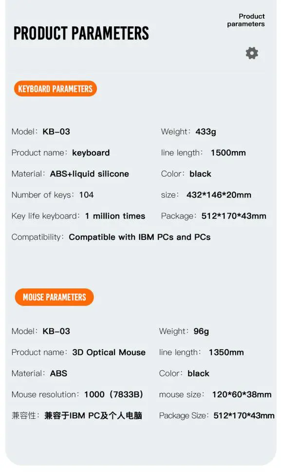Select the keyboard Color black value
This screenshot has height=472, width=281.
tap(200, 174)
